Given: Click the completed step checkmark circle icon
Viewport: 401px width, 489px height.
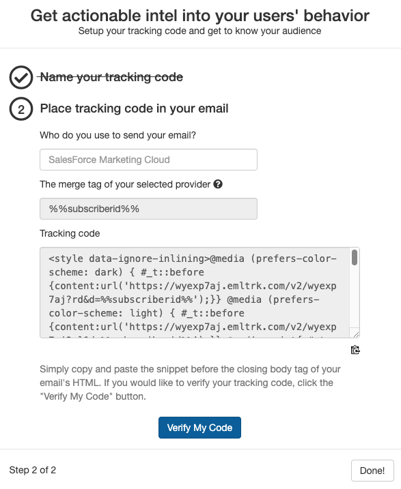Looking at the screenshot, I should point(21,77).
